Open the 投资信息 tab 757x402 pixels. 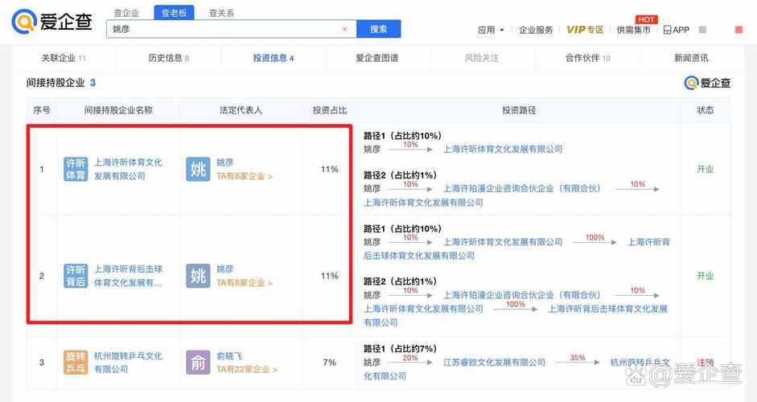point(274,58)
